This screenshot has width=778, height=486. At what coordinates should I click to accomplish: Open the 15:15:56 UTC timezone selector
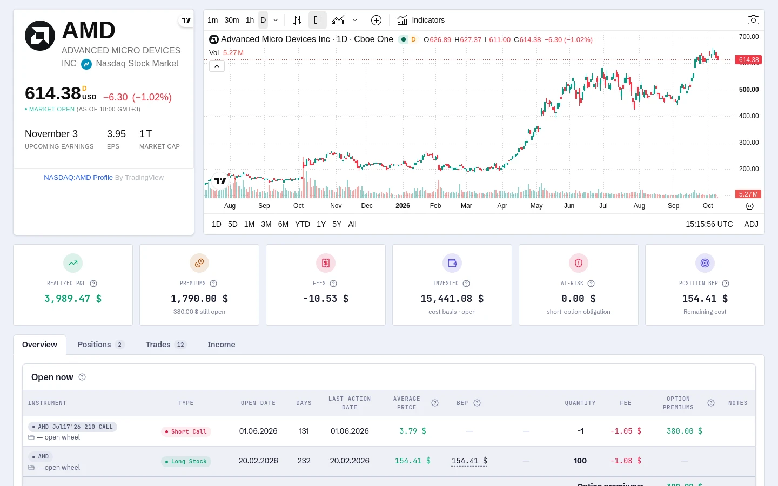tap(709, 224)
